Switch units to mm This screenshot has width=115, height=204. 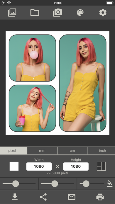[x=42, y=151]
